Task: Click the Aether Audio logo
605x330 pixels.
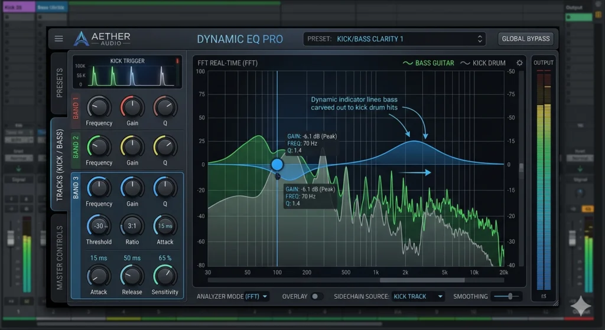Action: click(102, 38)
